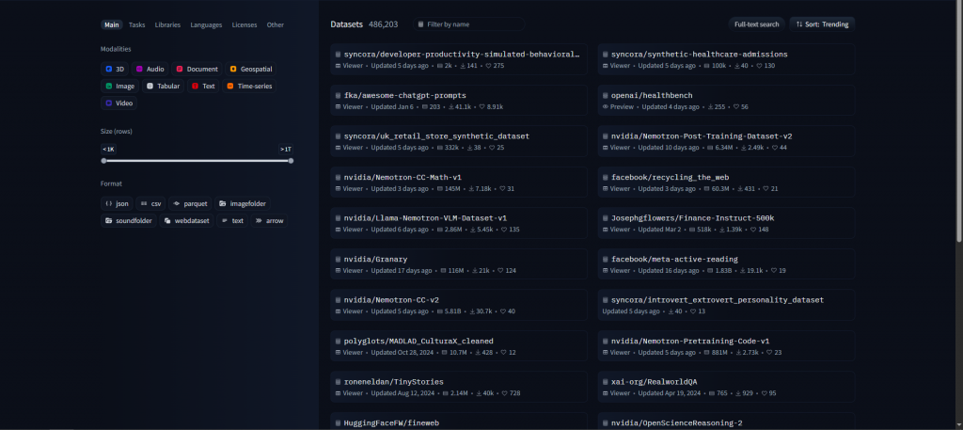The image size is (963, 430).
Task: Open Josephgflowers/Finance-Instruct-500k dataset
Action: click(726, 223)
